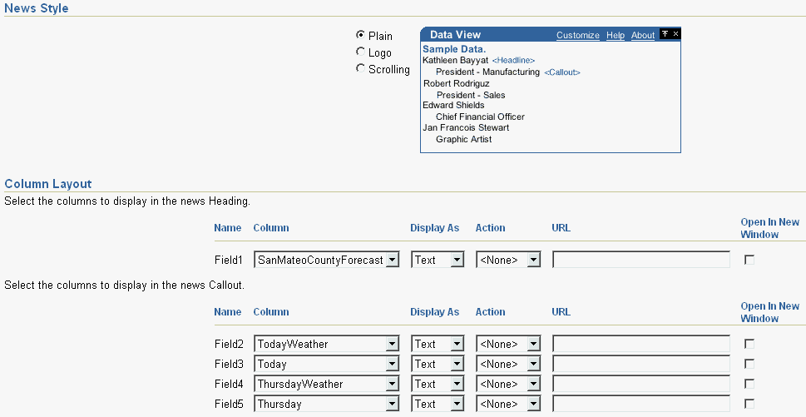Collapse the Data View portlet with the arrow icon

click(x=665, y=33)
